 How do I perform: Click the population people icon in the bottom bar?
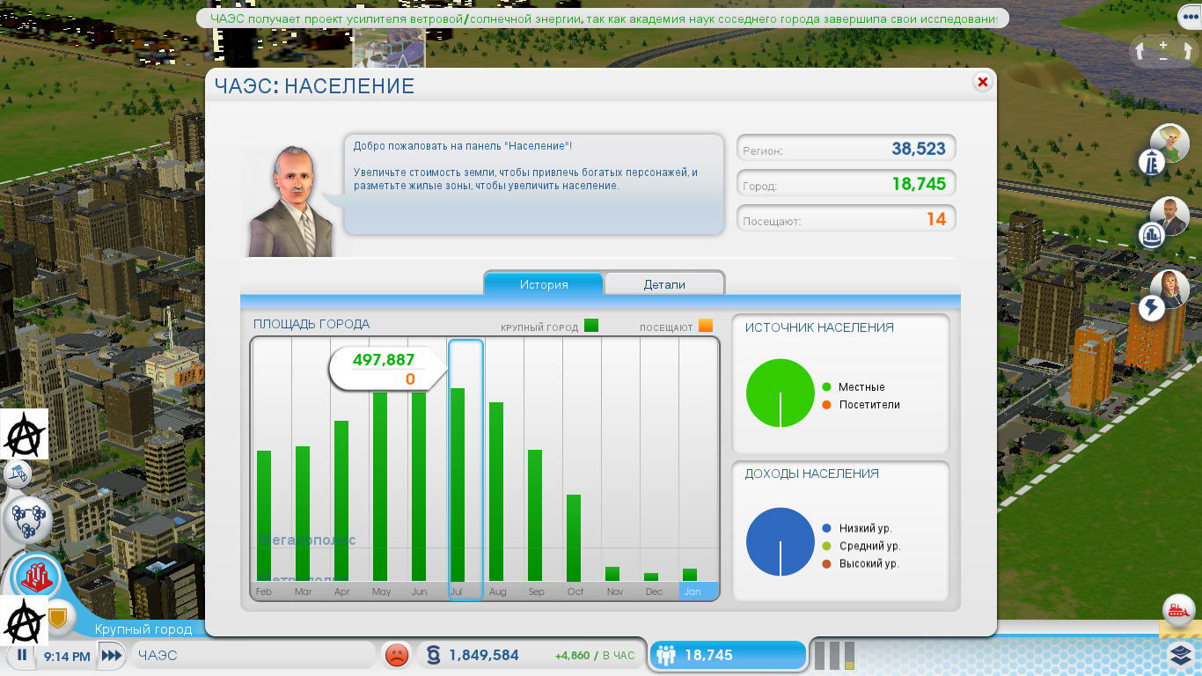point(666,656)
